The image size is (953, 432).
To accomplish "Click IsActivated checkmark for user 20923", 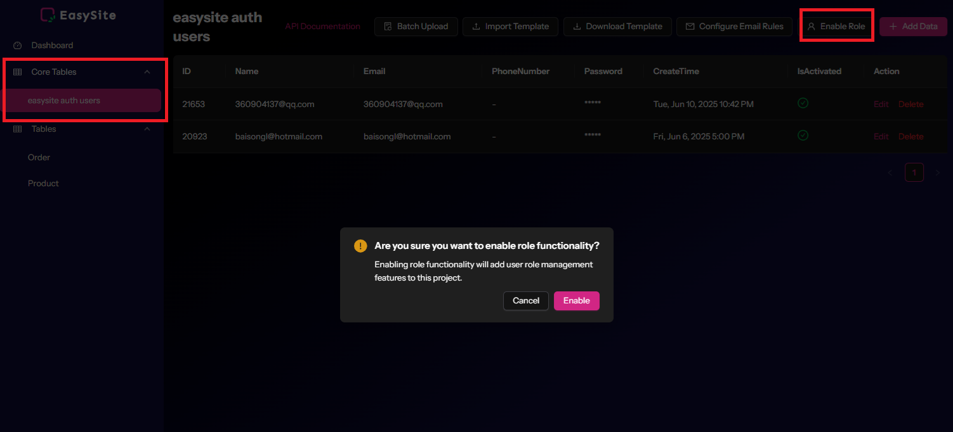I will coord(803,135).
